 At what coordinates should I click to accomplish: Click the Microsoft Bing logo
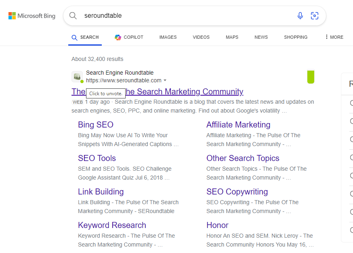32,16
